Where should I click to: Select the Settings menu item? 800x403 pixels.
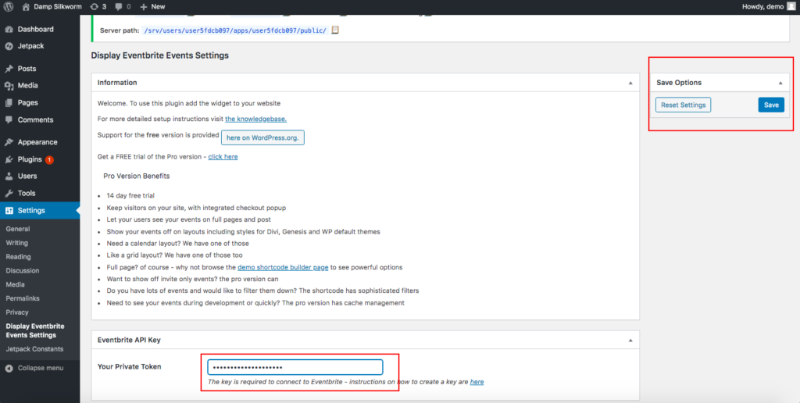pos(40,210)
